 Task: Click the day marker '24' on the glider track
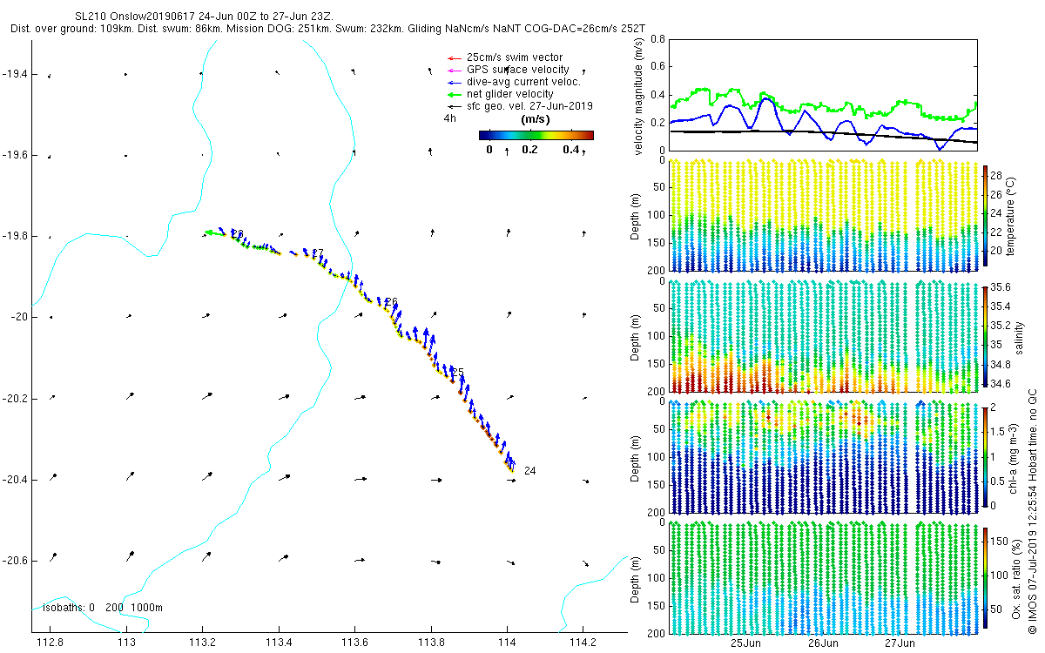tap(529, 471)
